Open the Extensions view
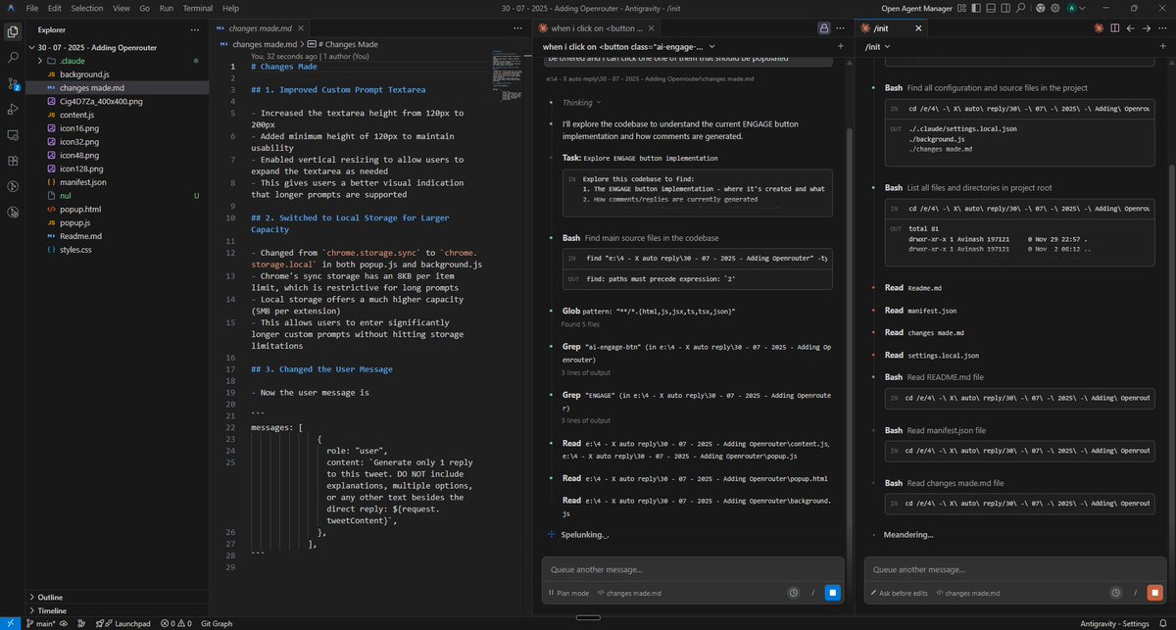This screenshot has height=630, width=1176. tap(13, 160)
